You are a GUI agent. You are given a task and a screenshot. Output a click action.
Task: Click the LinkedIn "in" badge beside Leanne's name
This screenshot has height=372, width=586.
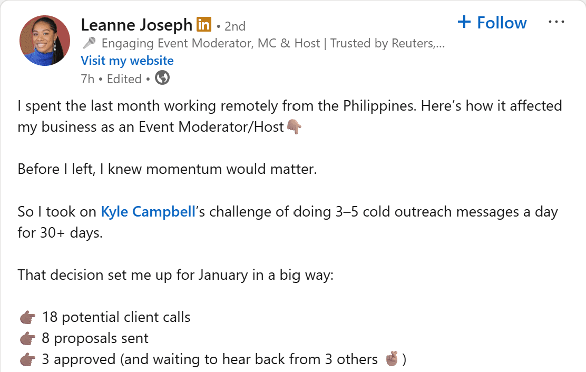point(203,24)
